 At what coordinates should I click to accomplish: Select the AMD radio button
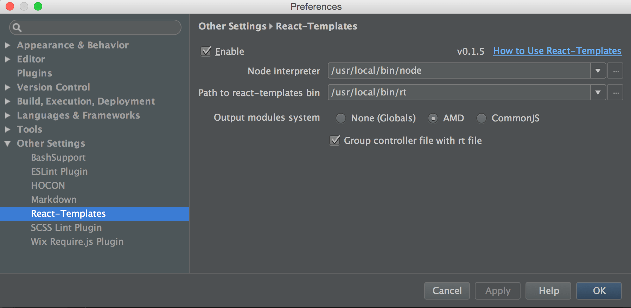433,118
